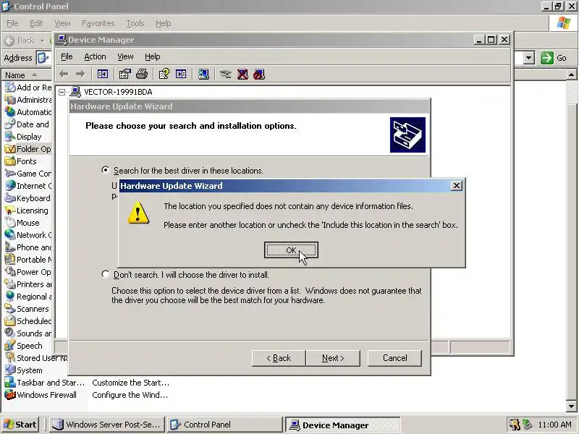The width and height of the screenshot is (579, 434).
Task: Click Device Manager forward arrow icon
Action: pos(80,75)
